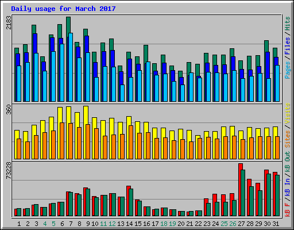Image resolution: width=294 pixels, height=230 pixels.
Task: Click day 9 on the x-axis
Action: coord(88,224)
